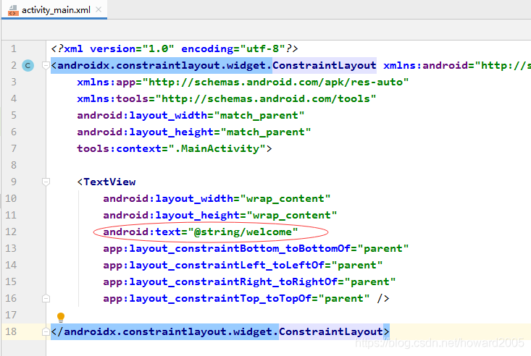Click the xmlns:android attribute text
531x356 pixels.
[x=457, y=65]
